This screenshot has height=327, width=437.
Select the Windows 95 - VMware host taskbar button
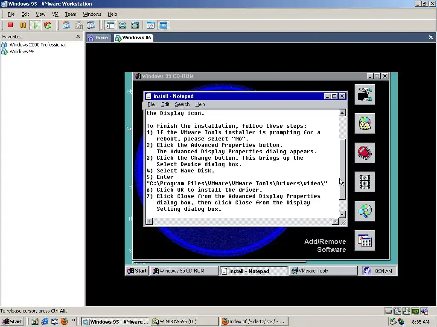(x=116, y=322)
